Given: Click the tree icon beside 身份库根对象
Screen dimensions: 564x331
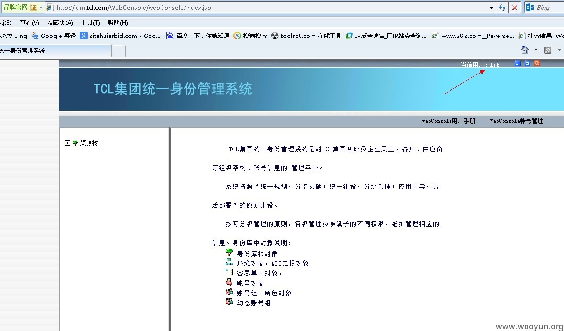Looking at the screenshot, I should click(x=229, y=252).
